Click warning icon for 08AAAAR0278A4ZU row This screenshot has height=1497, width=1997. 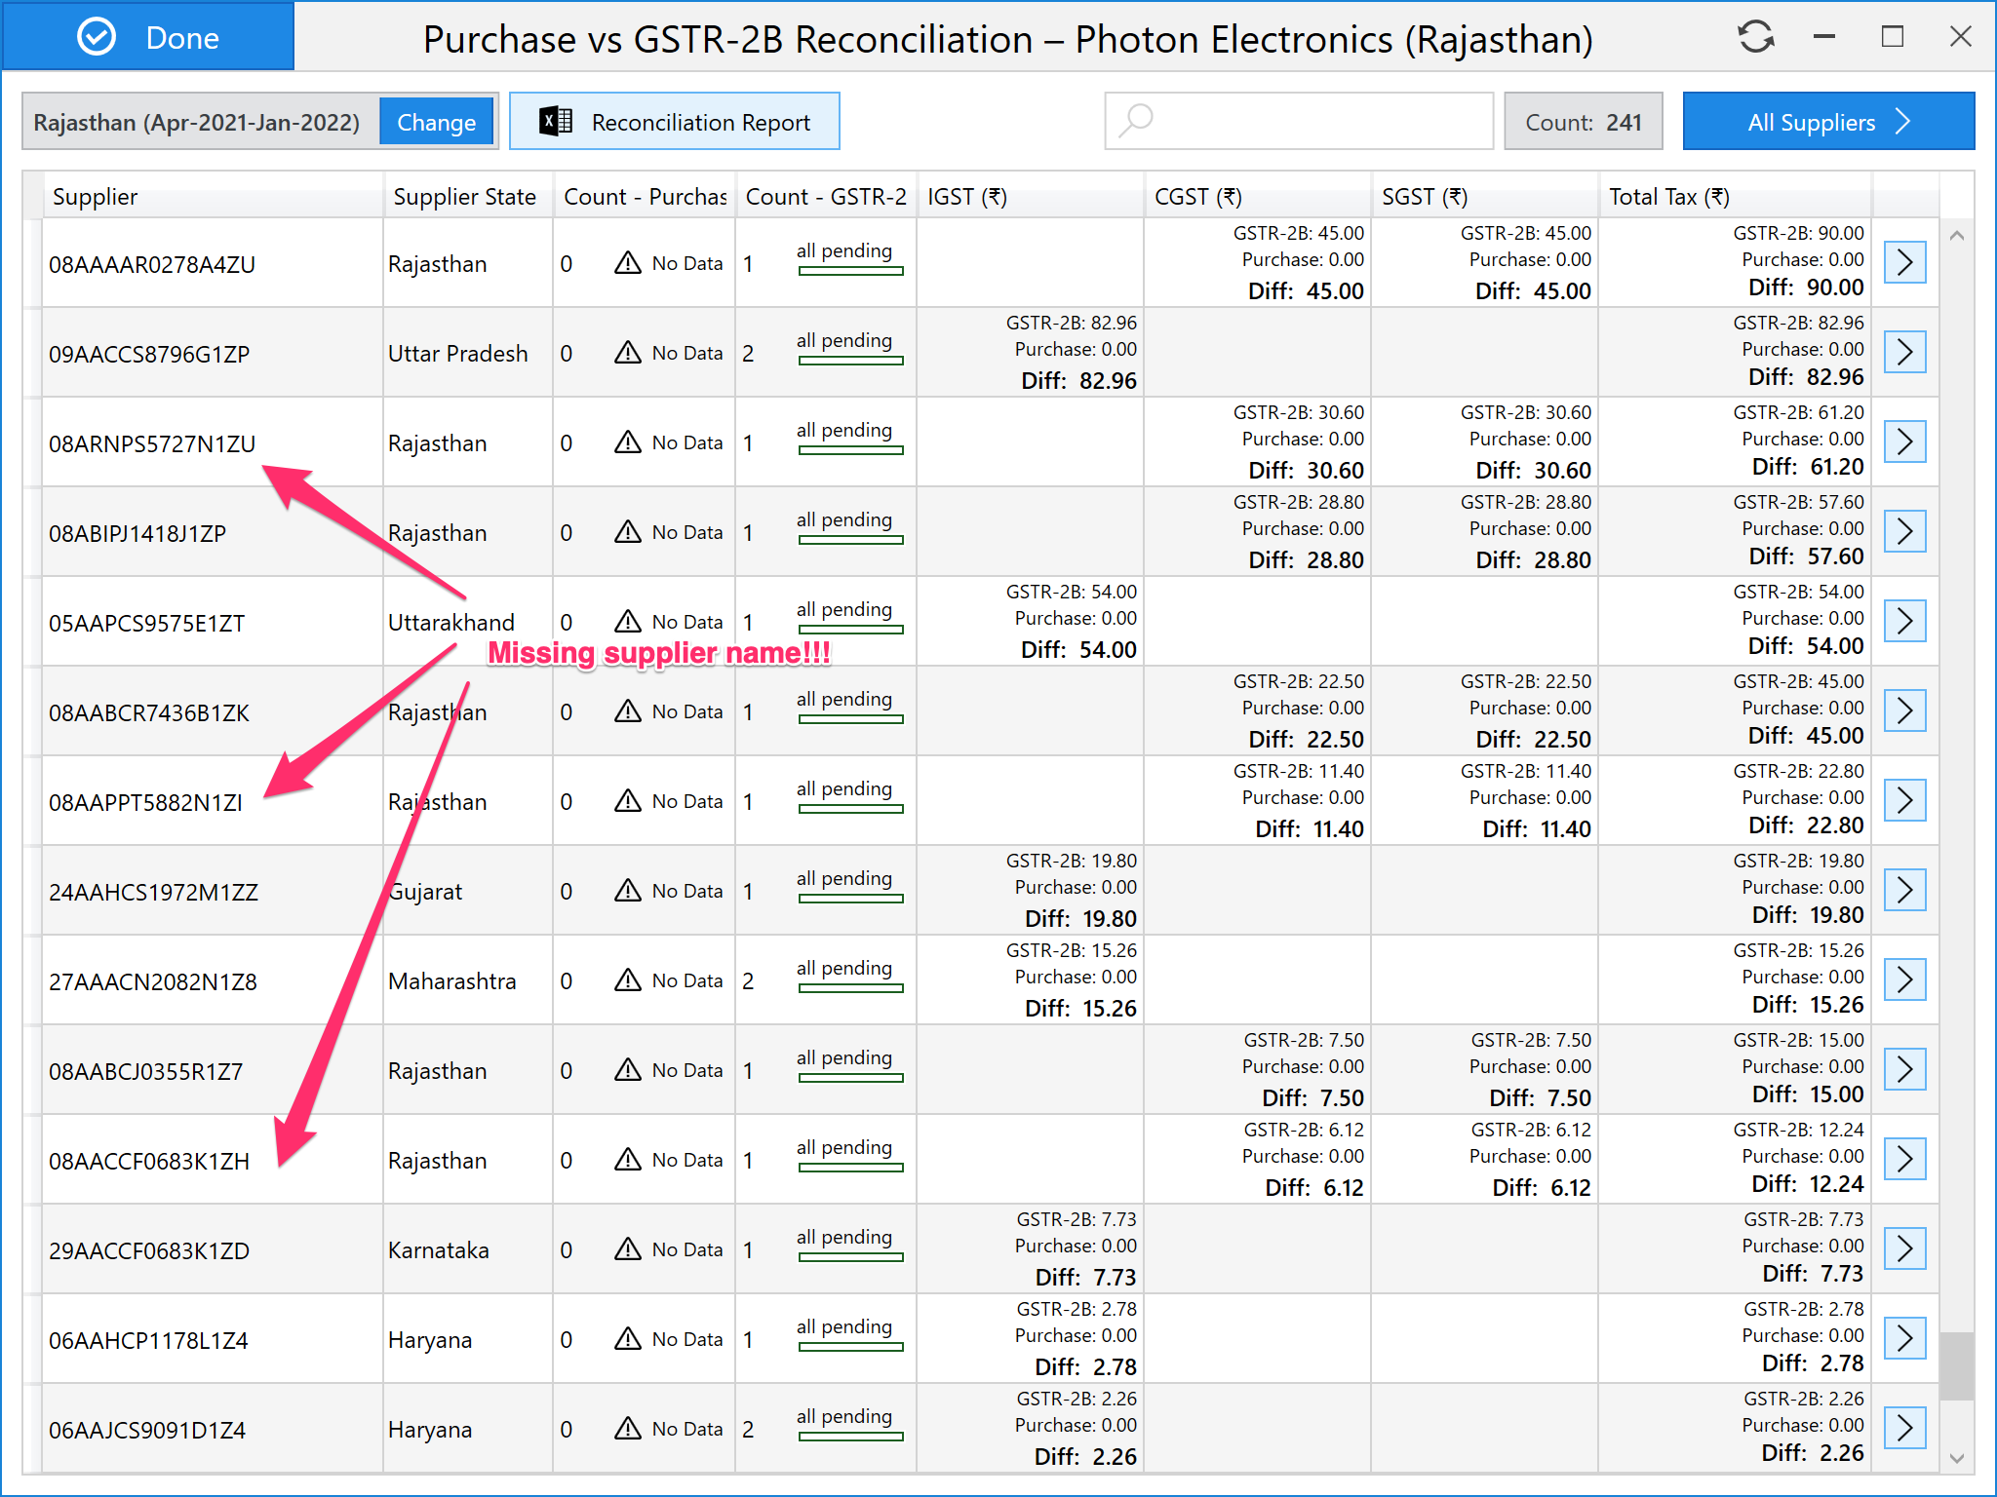click(x=628, y=263)
